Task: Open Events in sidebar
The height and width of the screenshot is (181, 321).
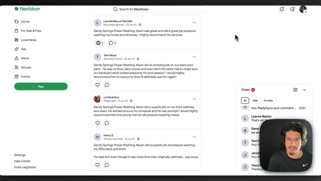Action: point(25,77)
